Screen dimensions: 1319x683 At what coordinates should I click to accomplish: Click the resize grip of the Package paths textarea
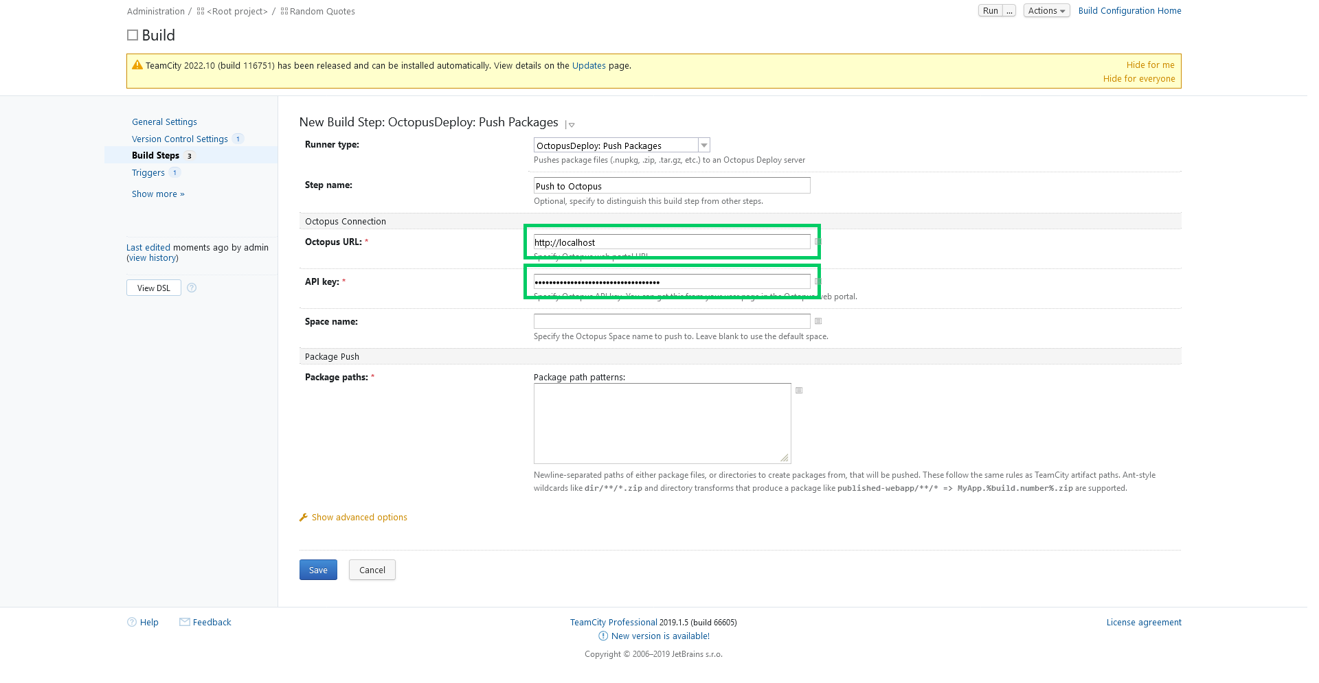pyautogui.click(x=785, y=457)
